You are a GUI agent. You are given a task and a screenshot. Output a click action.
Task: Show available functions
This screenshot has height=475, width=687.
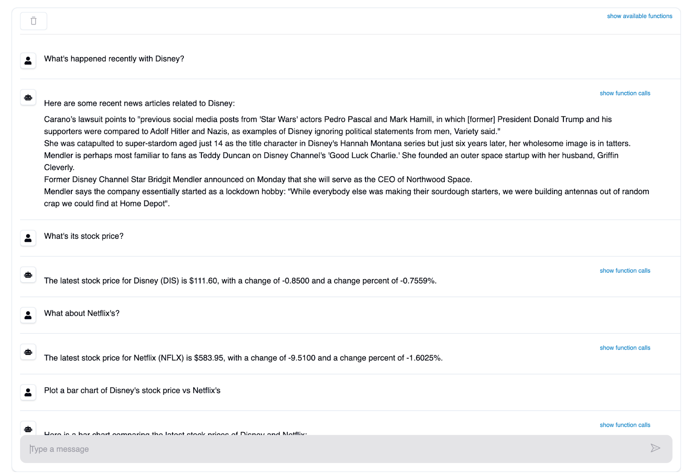(x=639, y=16)
